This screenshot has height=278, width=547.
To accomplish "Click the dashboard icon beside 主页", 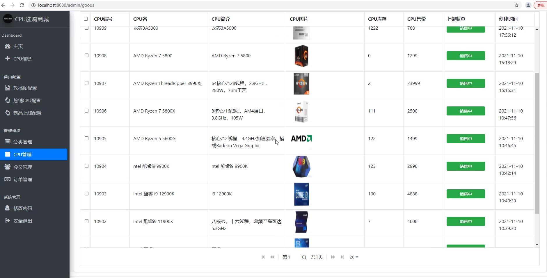I will tap(8, 46).
